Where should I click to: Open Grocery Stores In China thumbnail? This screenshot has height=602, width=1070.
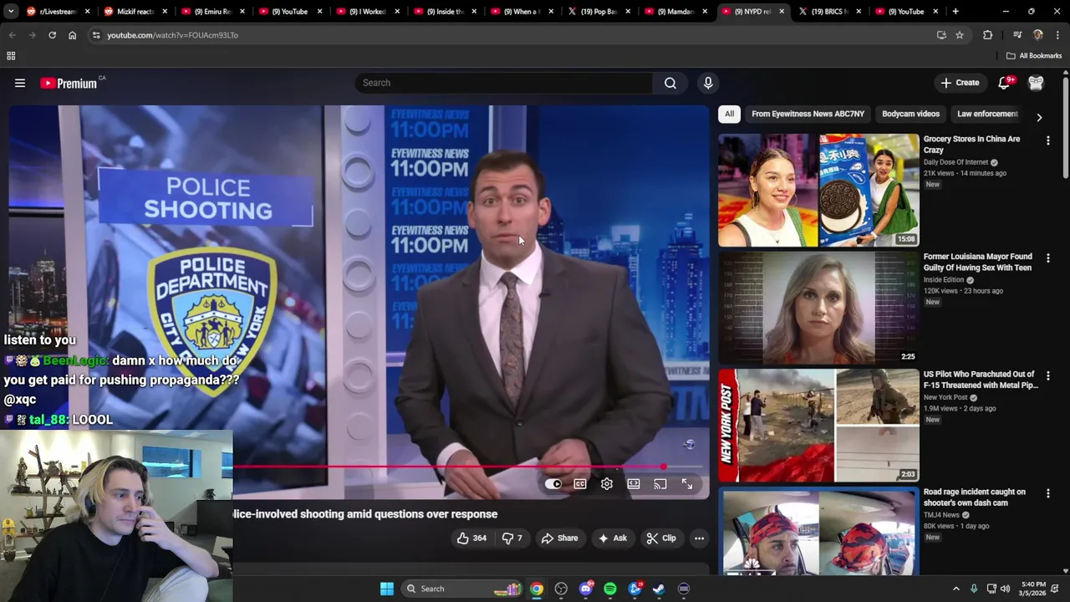(818, 191)
